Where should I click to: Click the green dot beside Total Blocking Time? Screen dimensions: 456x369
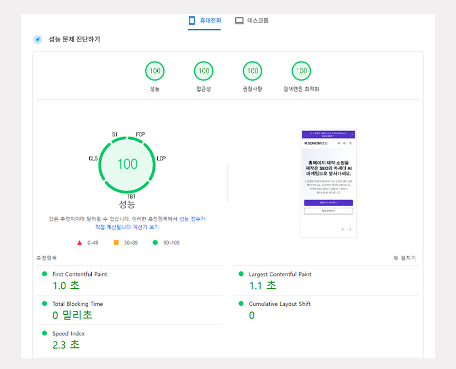click(44, 303)
